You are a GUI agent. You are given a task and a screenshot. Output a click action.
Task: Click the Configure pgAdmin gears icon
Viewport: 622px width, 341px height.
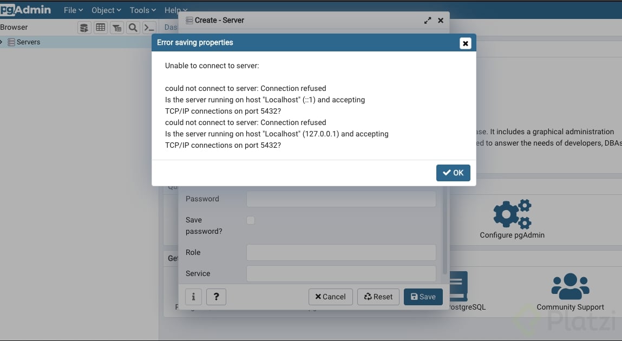coord(512,214)
